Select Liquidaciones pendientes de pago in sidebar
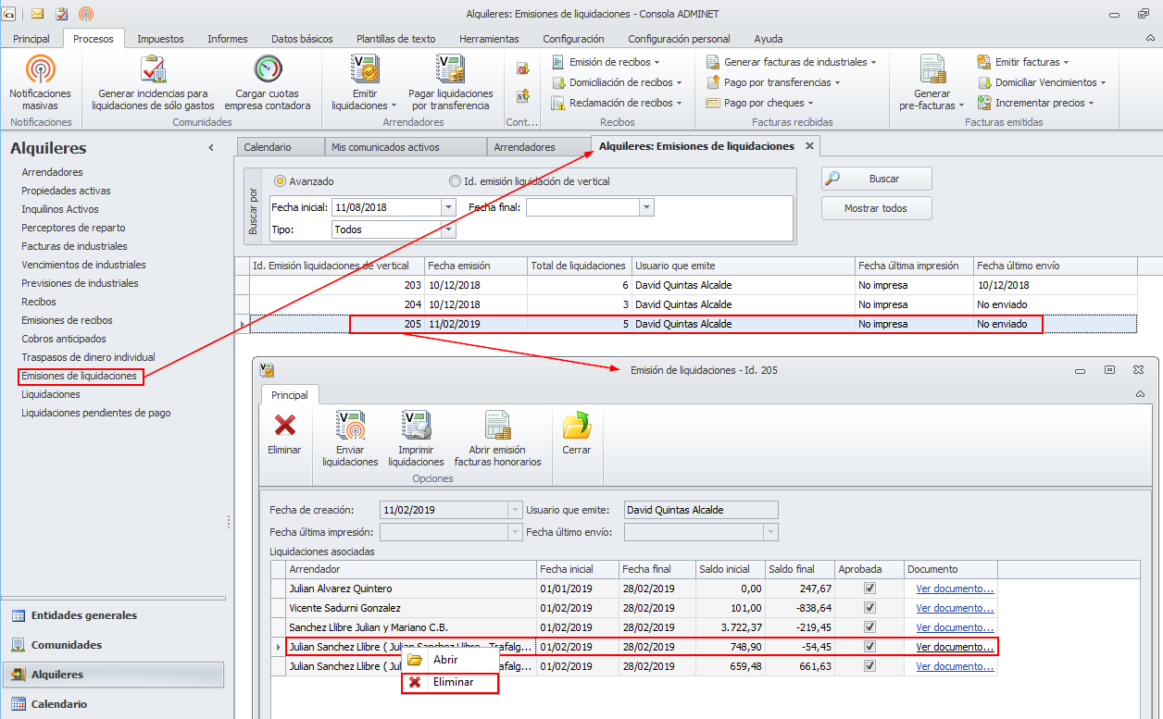The width and height of the screenshot is (1163, 719). coord(95,413)
